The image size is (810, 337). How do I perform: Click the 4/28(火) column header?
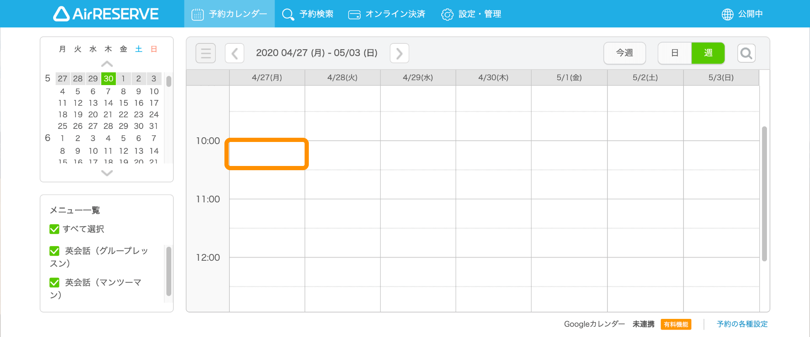[343, 78]
